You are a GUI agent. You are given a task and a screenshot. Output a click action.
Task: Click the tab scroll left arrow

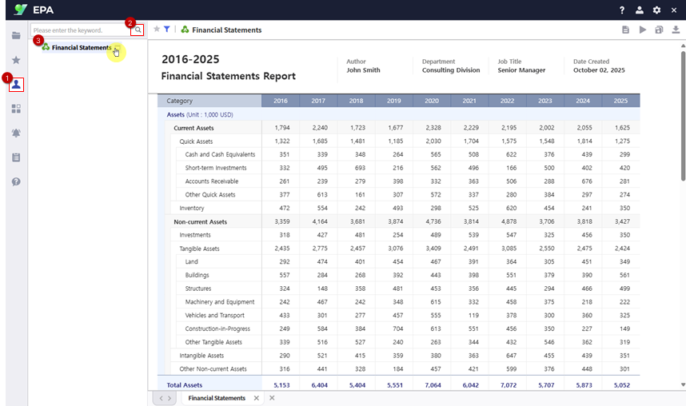161,398
